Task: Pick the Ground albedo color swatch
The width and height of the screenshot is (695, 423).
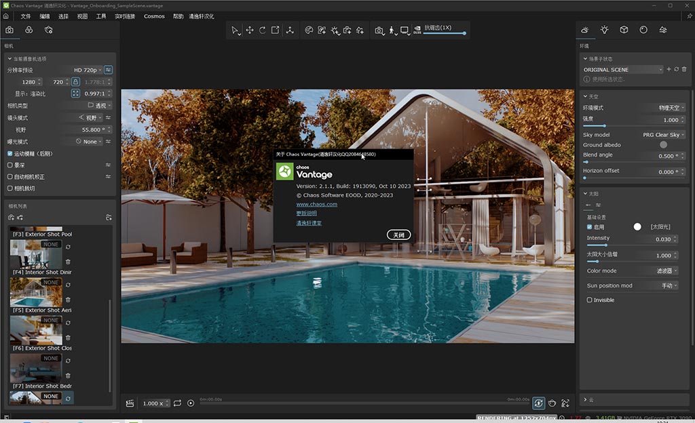Action: pos(663,144)
